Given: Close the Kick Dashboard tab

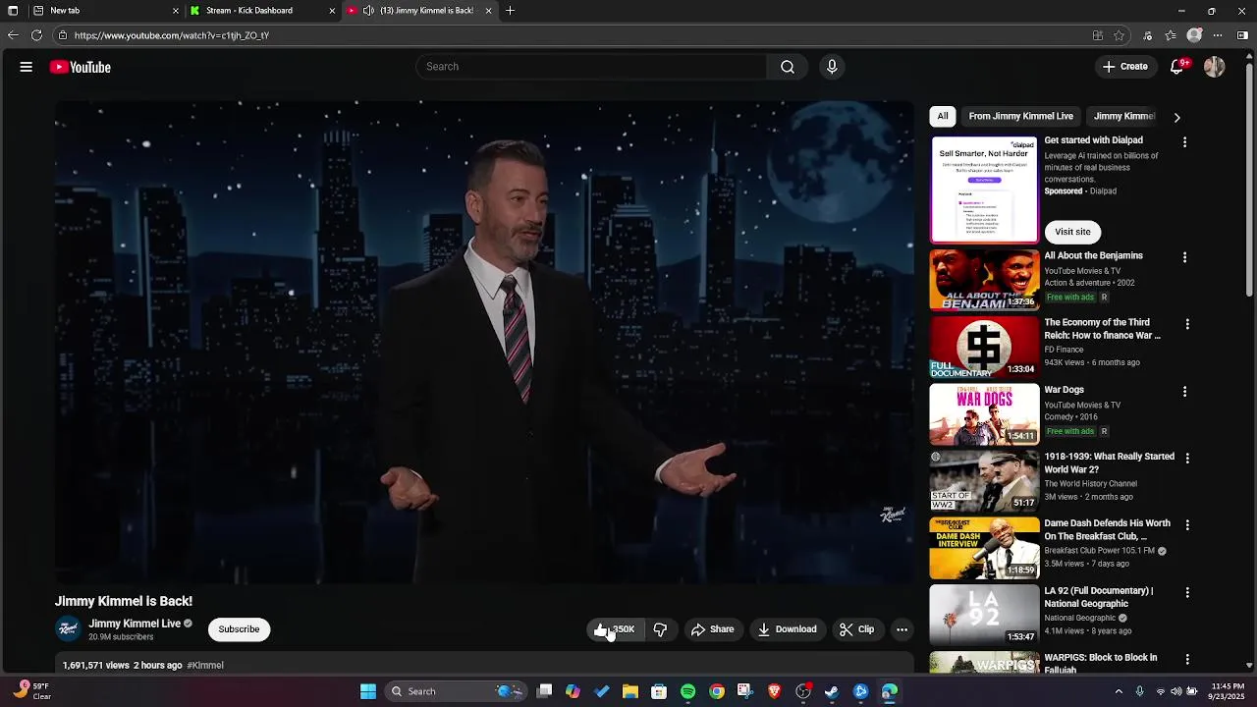Looking at the screenshot, I should (332, 11).
